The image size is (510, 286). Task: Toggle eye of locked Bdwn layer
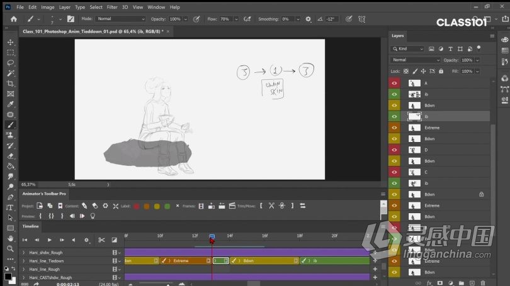(x=394, y=194)
